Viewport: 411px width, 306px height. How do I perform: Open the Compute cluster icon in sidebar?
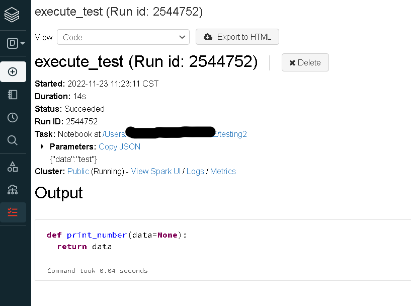(13, 189)
